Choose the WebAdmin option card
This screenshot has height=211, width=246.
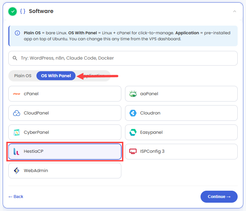click(65, 170)
